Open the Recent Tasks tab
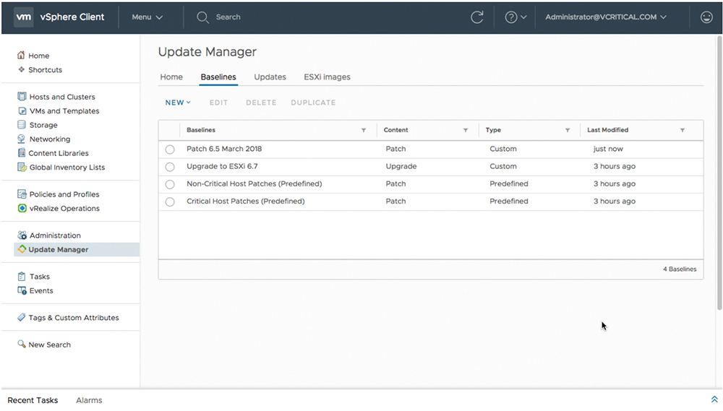Image resolution: width=723 pixels, height=411 pixels. click(x=33, y=400)
